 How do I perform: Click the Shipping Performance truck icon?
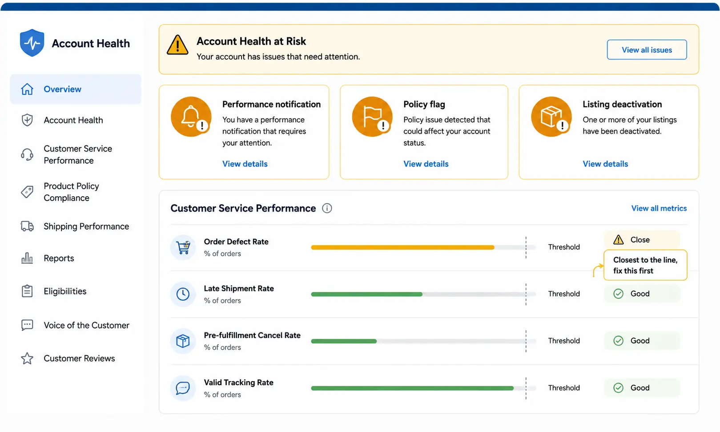click(27, 226)
